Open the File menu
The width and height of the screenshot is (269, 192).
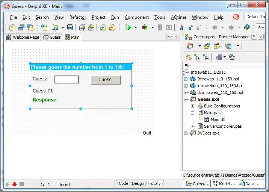14,17
